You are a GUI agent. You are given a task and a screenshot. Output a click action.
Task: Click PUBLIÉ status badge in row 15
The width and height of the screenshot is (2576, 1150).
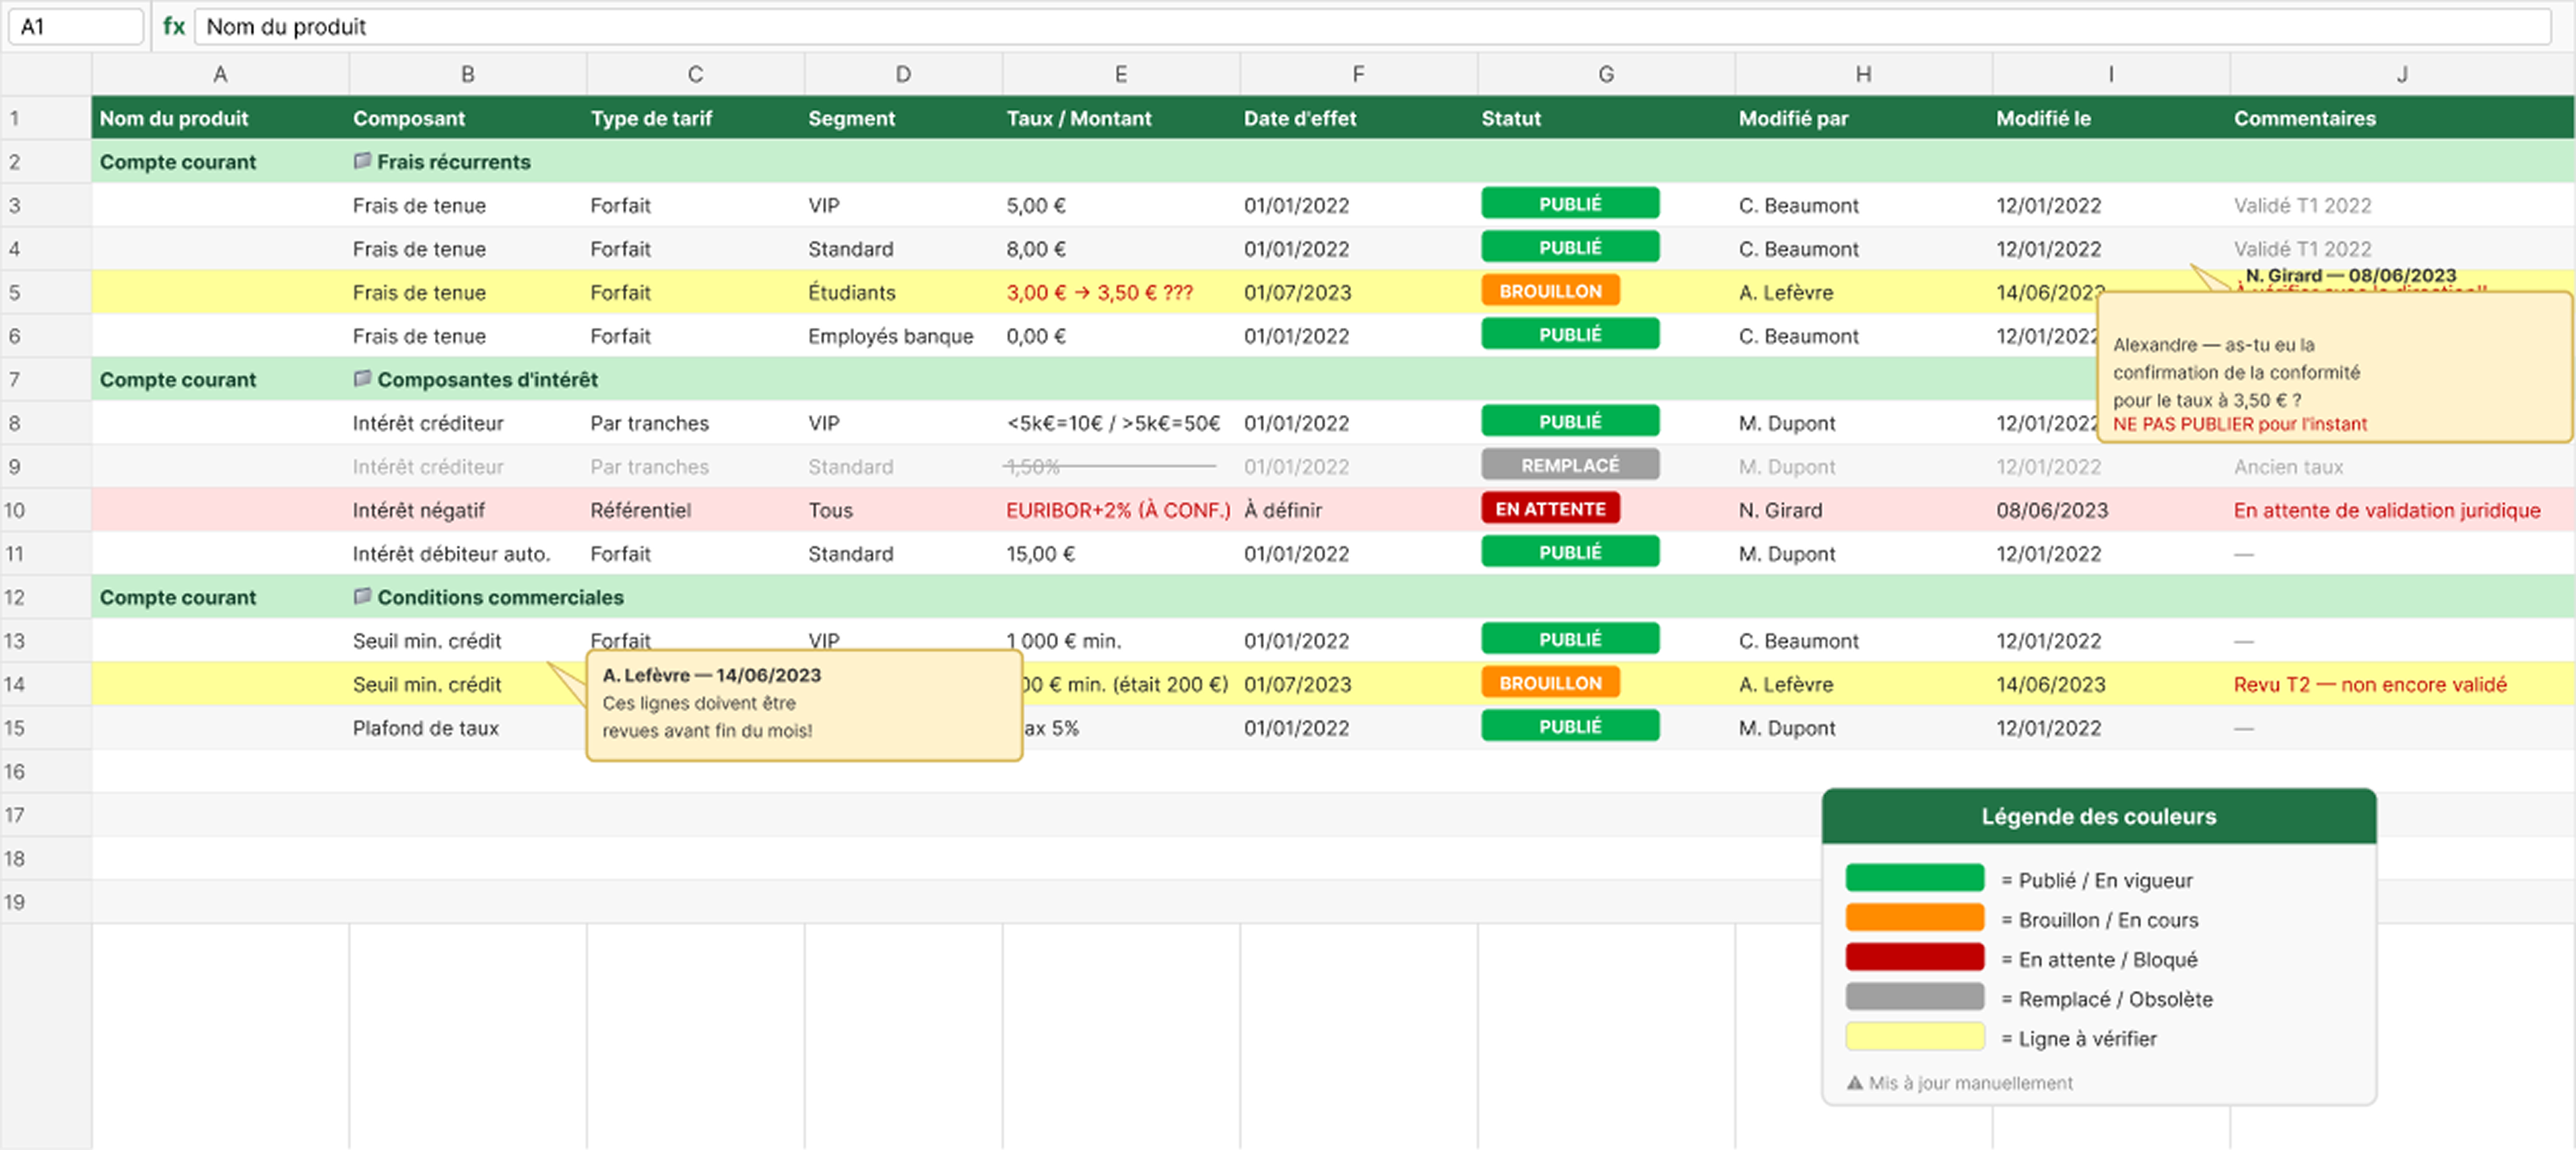pos(1570,726)
